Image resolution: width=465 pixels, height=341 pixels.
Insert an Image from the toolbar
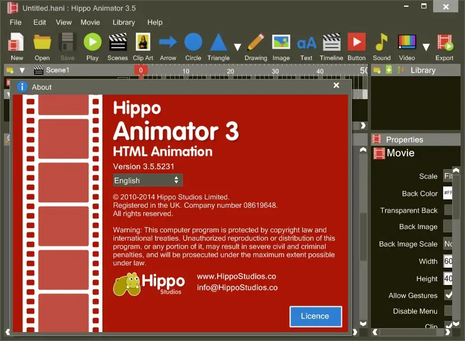coord(281,46)
